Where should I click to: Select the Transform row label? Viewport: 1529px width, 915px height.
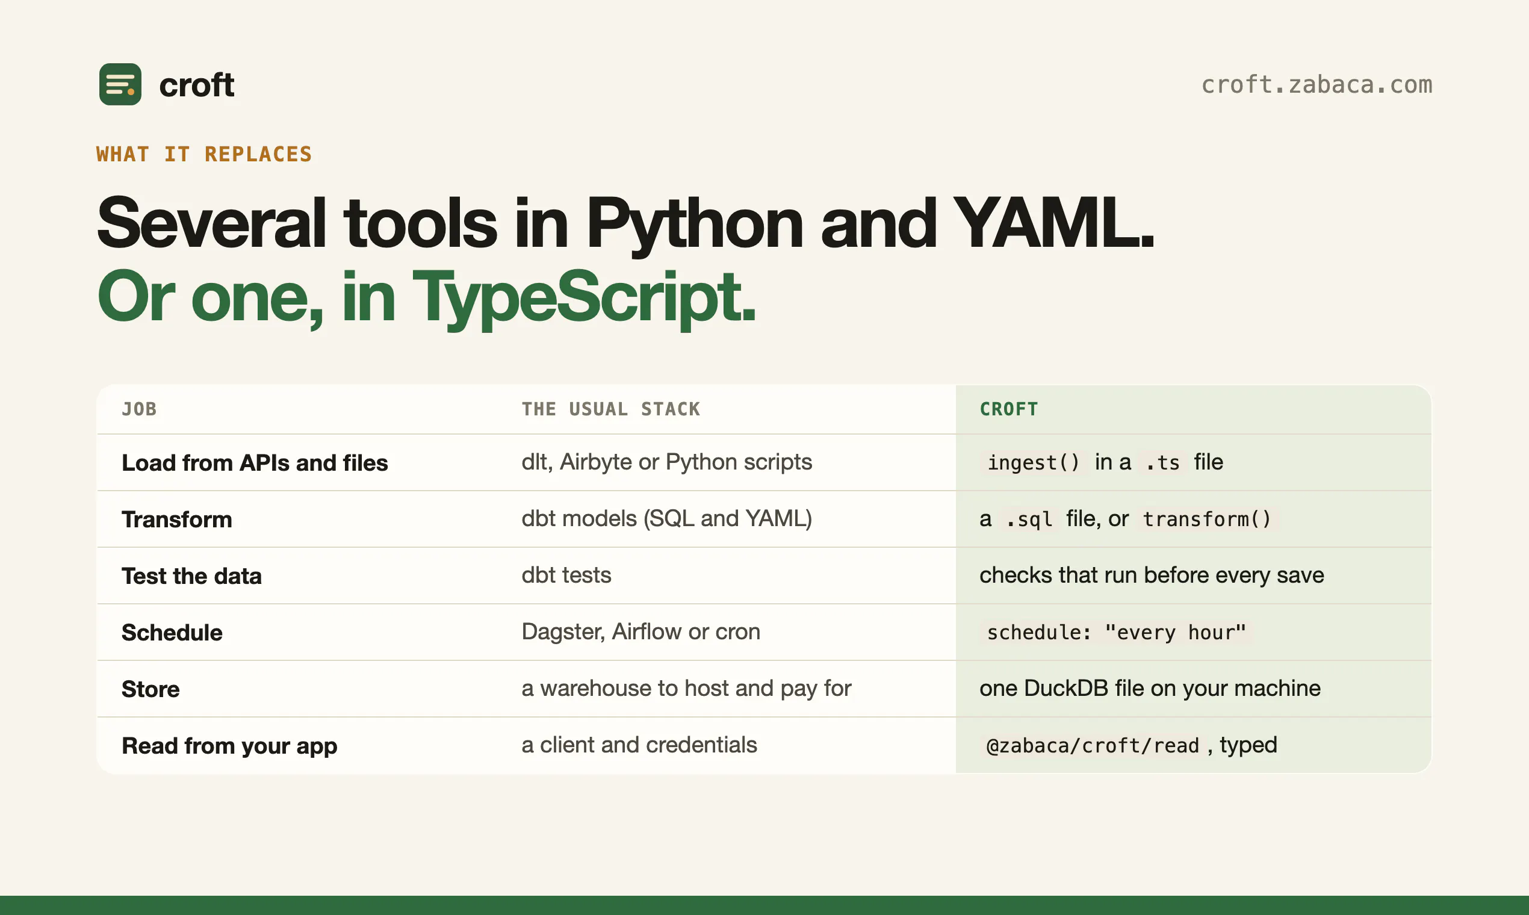tap(177, 519)
